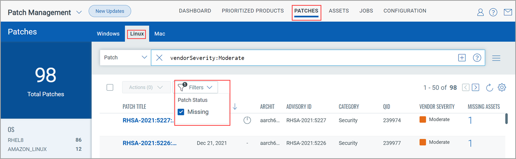Open search help question mark icon
516x159 pixels.
point(477,58)
